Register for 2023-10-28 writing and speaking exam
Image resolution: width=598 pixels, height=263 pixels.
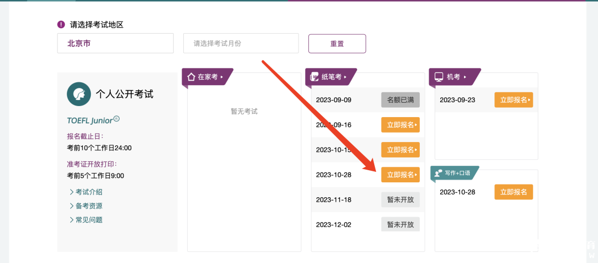(513, 192)
